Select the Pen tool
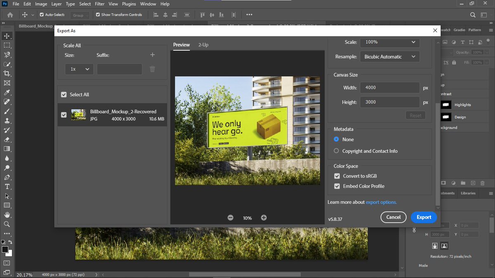Screen dimensions: 495x278 click(x=7, y=177)
